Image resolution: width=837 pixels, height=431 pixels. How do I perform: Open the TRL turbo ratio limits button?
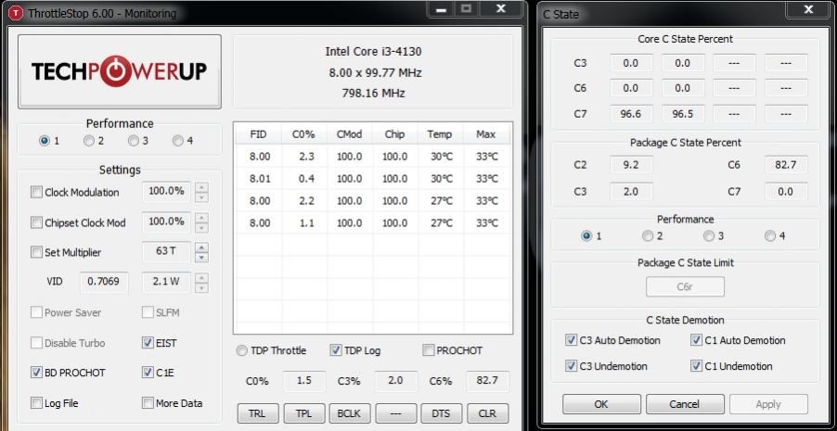pyautogui.click(x=258, y=413)
